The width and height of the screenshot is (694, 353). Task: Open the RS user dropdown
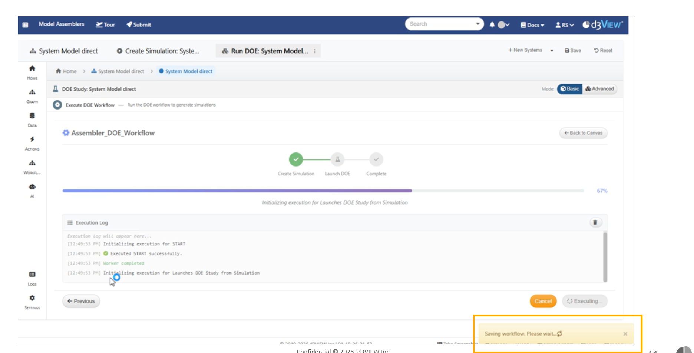click(565, 25)
